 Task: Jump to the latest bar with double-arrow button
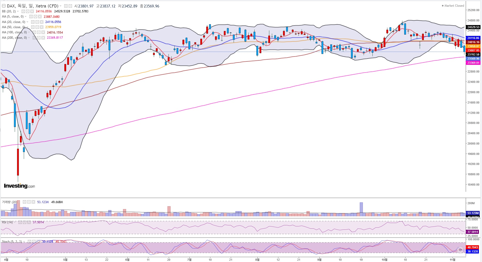pos(460,250)
